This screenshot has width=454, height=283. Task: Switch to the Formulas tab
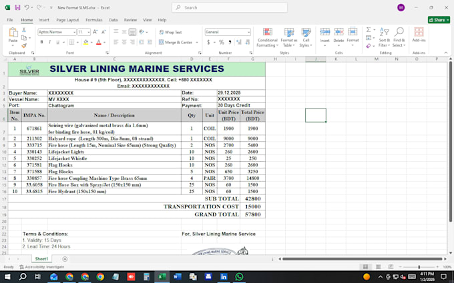click(x=94, y=20)
